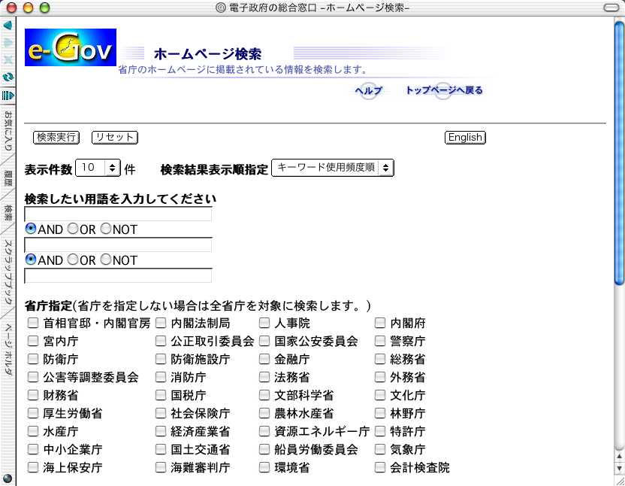Check the 内閣府 checkbox
The height and width of the screenshot is (486, 625).
(x=380, y=323)
